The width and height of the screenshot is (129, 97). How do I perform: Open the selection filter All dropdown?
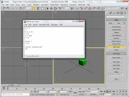pyautogui.click(x=28, y=8)
